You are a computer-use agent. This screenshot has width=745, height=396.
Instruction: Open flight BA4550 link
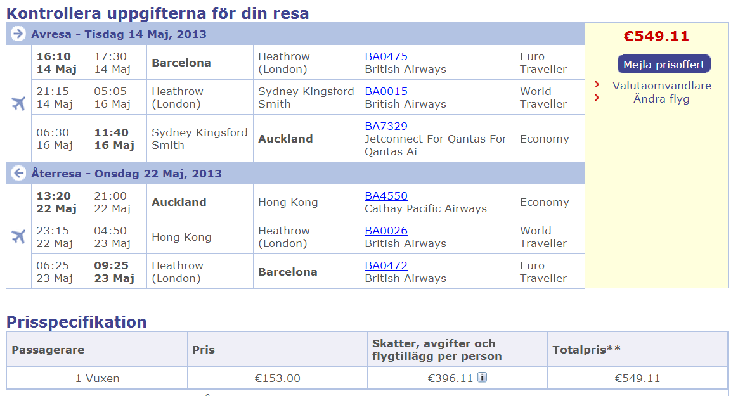click(385, 196)
